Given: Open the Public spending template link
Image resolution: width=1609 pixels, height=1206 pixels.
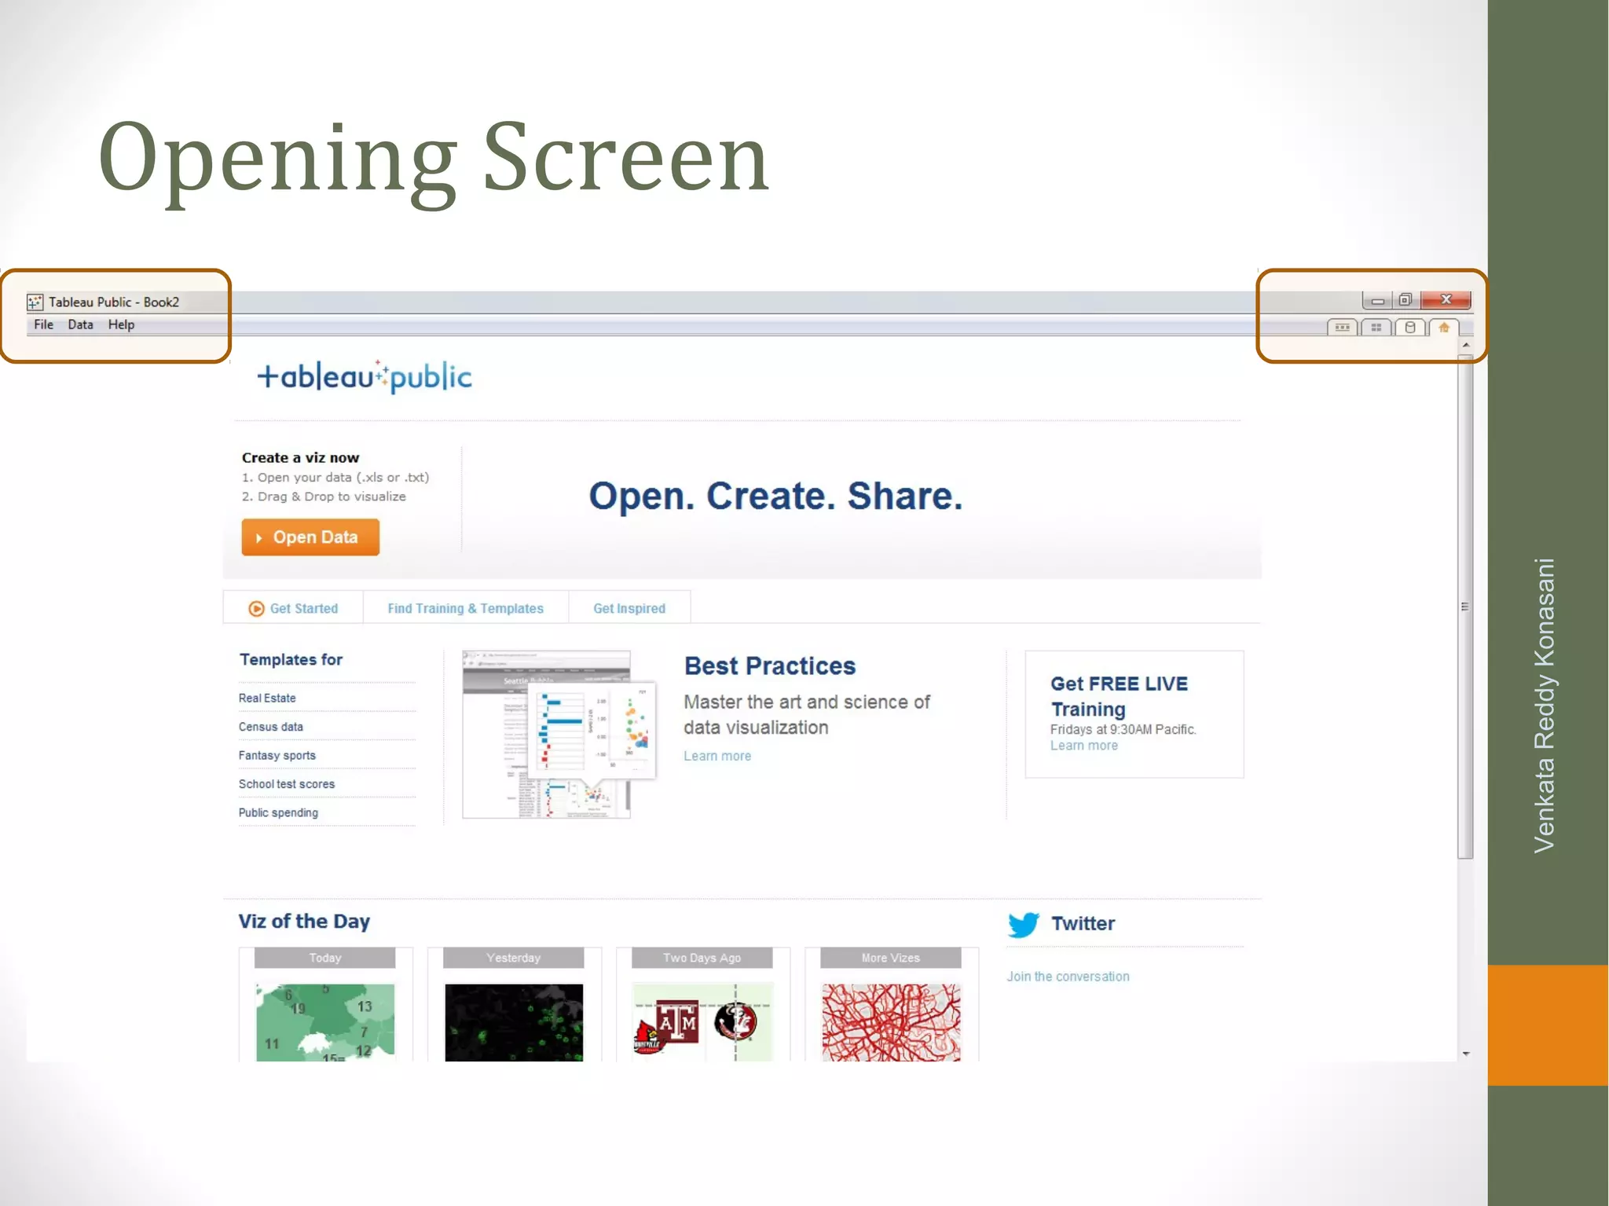Looking at the screenshot, I should point(278,812).
